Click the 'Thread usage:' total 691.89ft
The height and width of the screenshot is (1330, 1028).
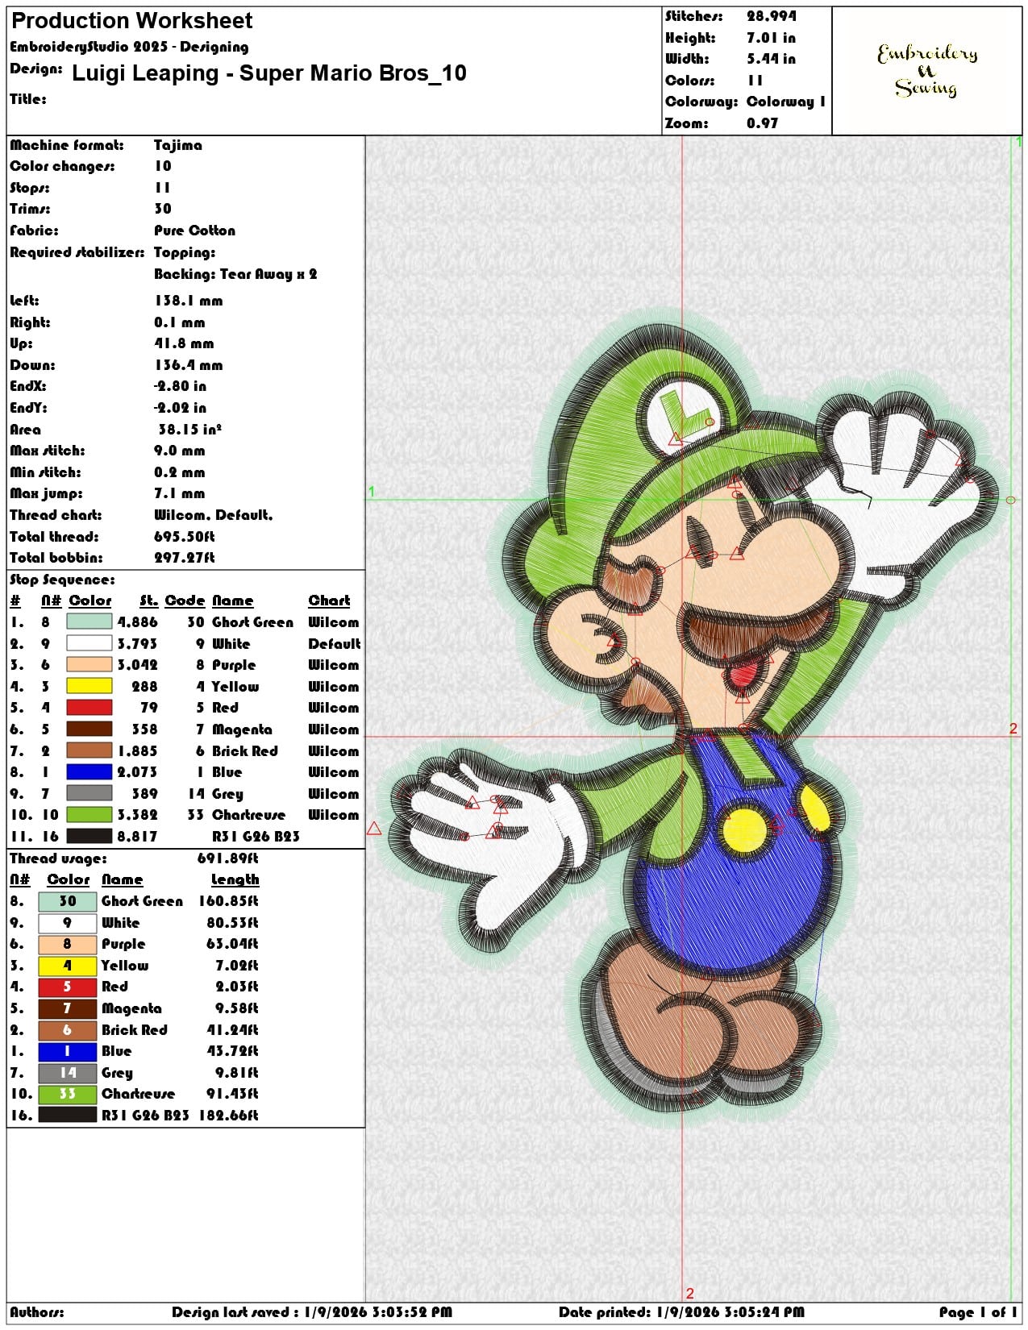[227, 858]
